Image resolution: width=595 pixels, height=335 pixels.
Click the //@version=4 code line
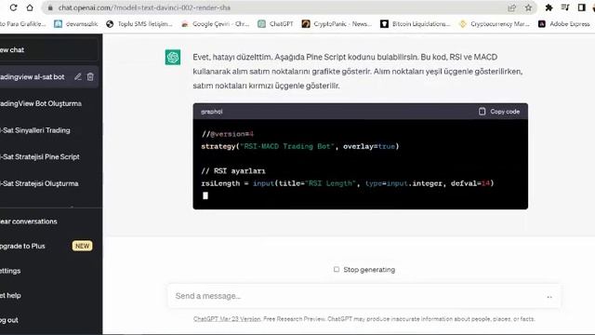pos(227,134)
